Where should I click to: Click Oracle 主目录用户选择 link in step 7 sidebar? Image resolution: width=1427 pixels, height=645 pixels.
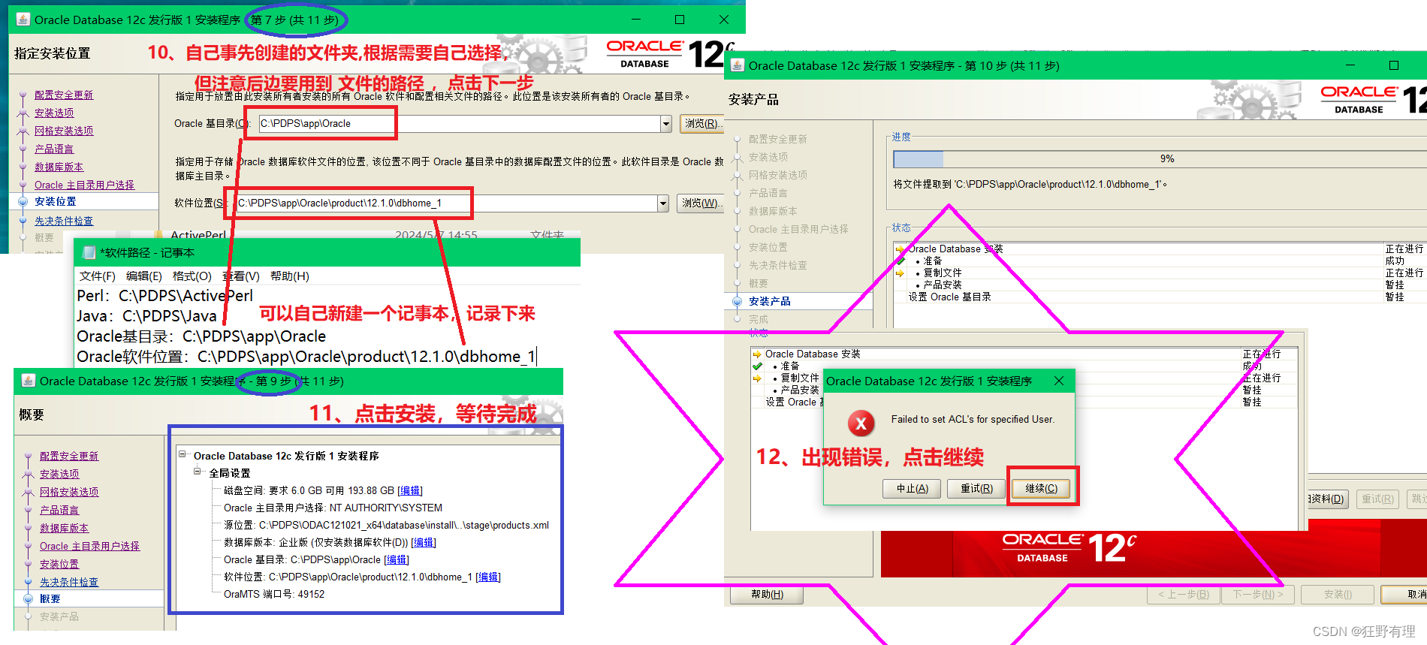[x=84, y=185]
